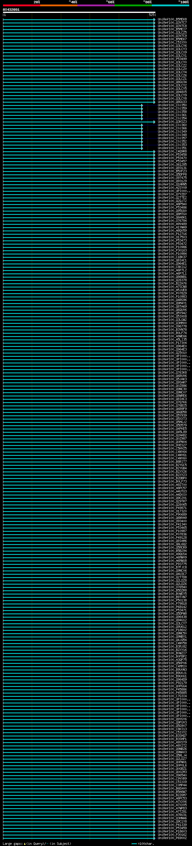
Task: Open hit UniRef100_P53499
Action: click(172, 59)
